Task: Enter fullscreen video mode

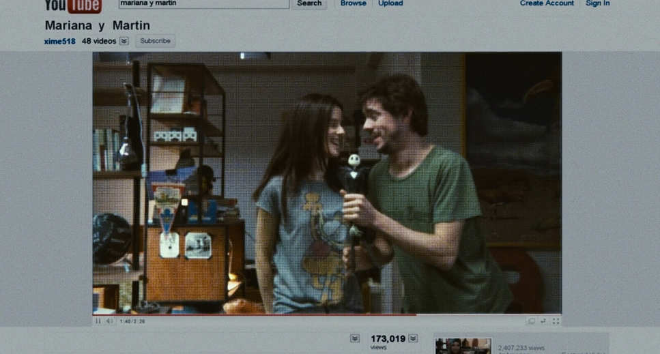Action: 556,321
